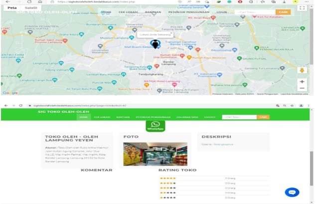Image resolution: width=319 pixels, height=204 pixels.
Task: Click the store photo thumbnail
Action: click(x=155, y=154)
